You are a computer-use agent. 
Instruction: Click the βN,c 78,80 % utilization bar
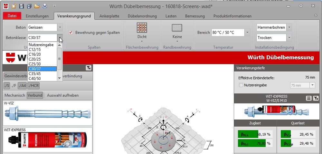(x=255, y=143)
